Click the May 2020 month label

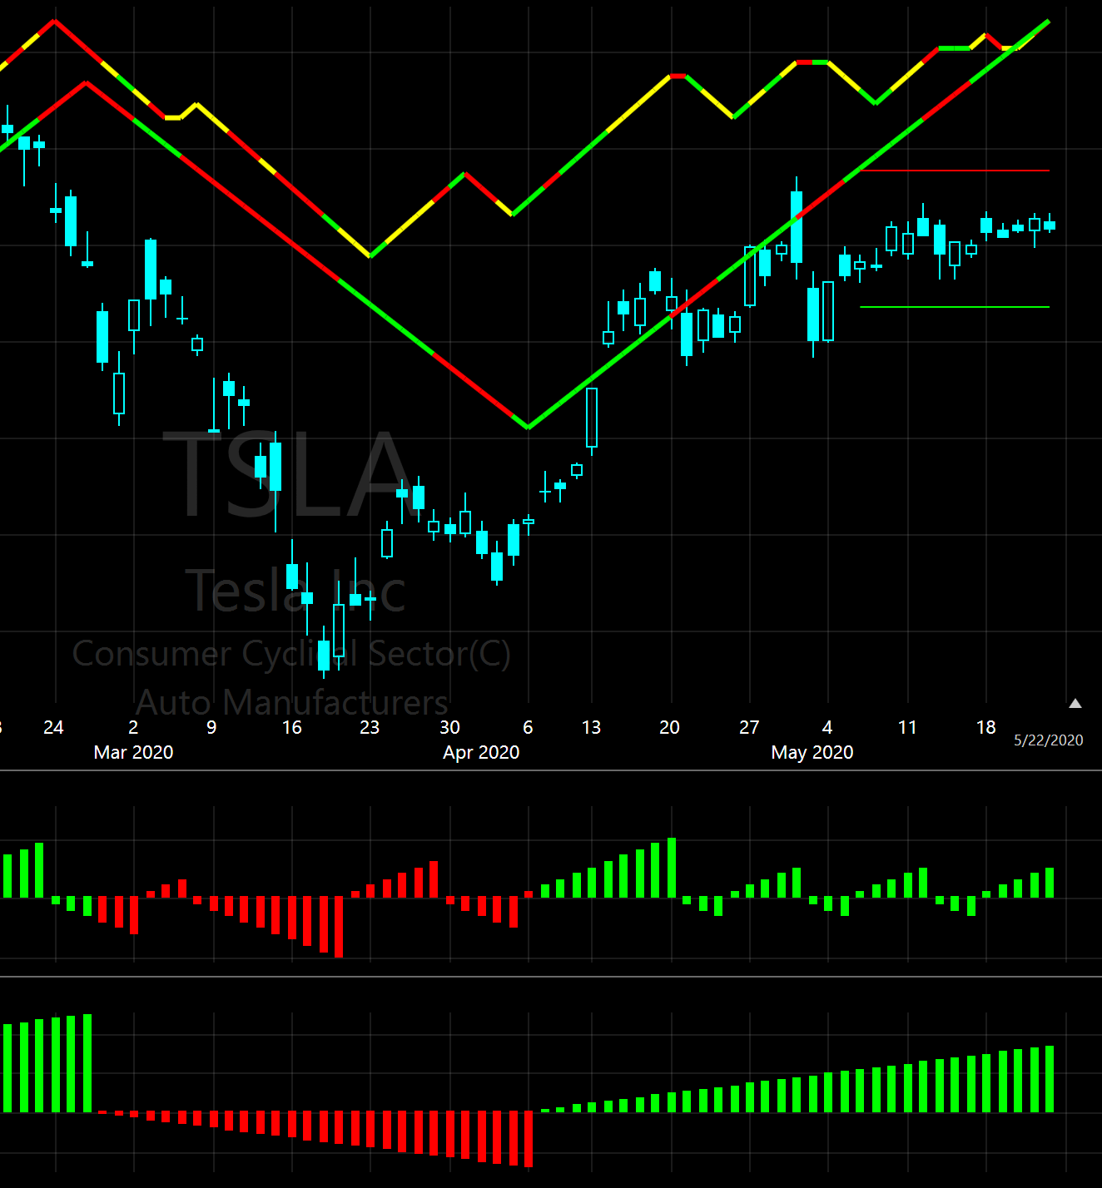pos(812,752)
